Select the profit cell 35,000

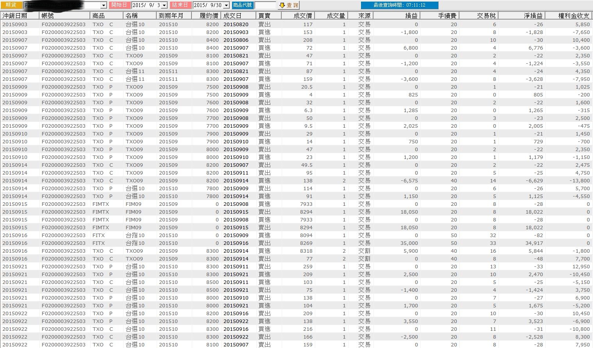409,243
